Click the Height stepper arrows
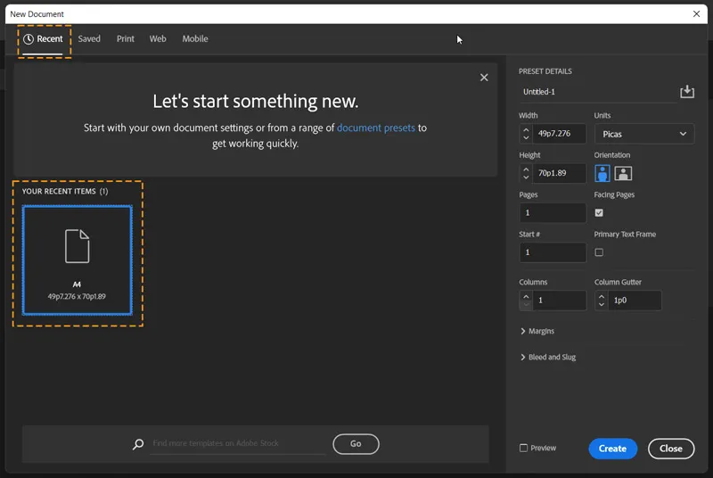The height and width of the screenshot is (478, 713). point(526,173)
